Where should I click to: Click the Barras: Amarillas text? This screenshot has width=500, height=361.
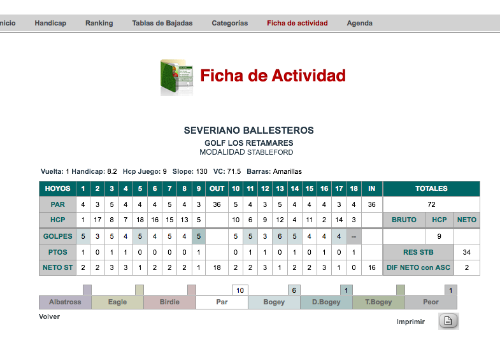coord(275,171)
